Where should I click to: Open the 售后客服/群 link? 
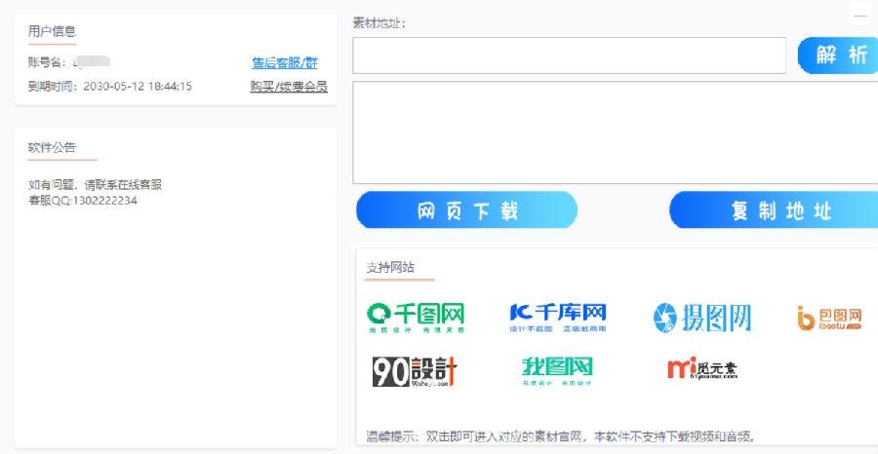(284, 63)
